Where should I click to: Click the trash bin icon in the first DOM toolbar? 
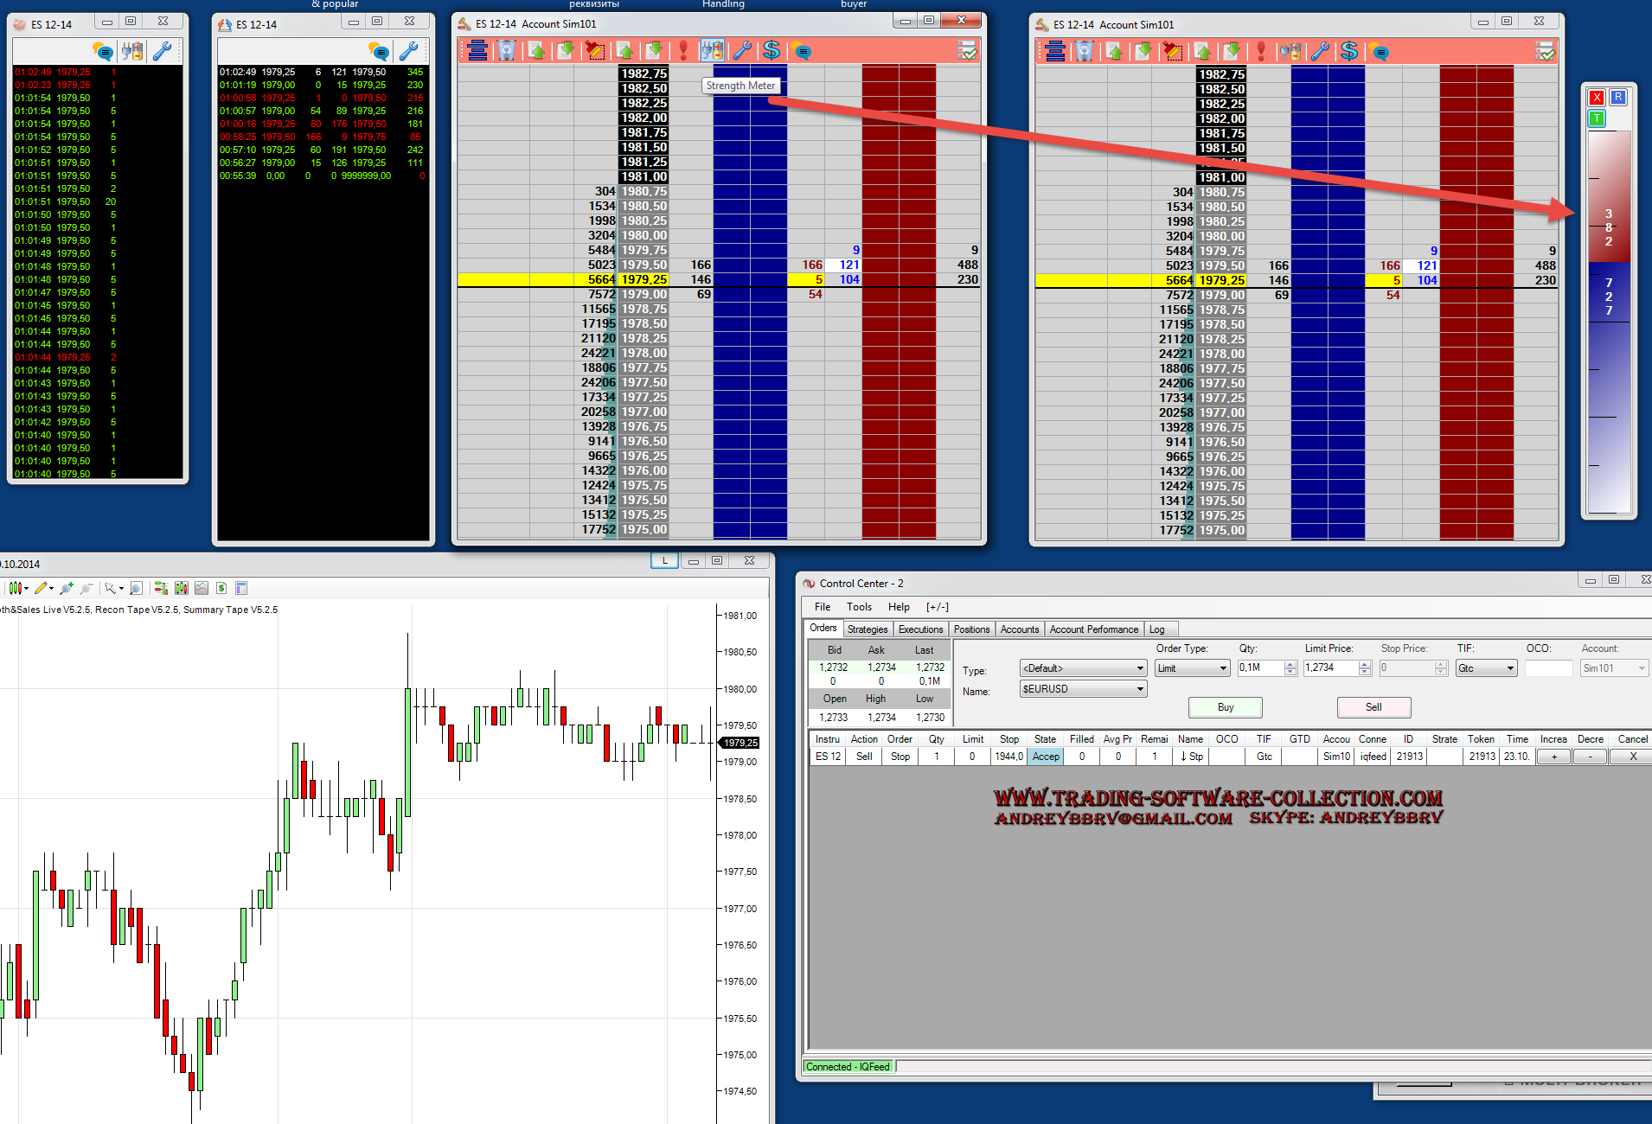tap(507, 51)
